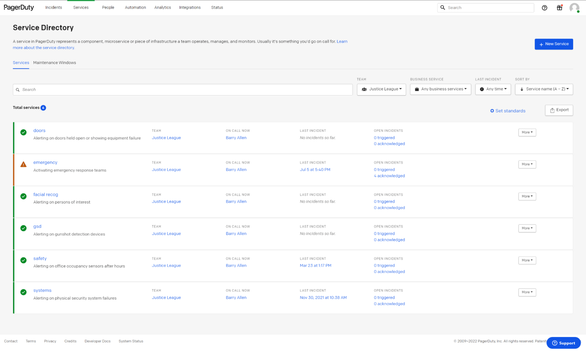This screenshot has height=352, width=586.
Task: Open the facial recog service
Action: (x=45, y=194)
